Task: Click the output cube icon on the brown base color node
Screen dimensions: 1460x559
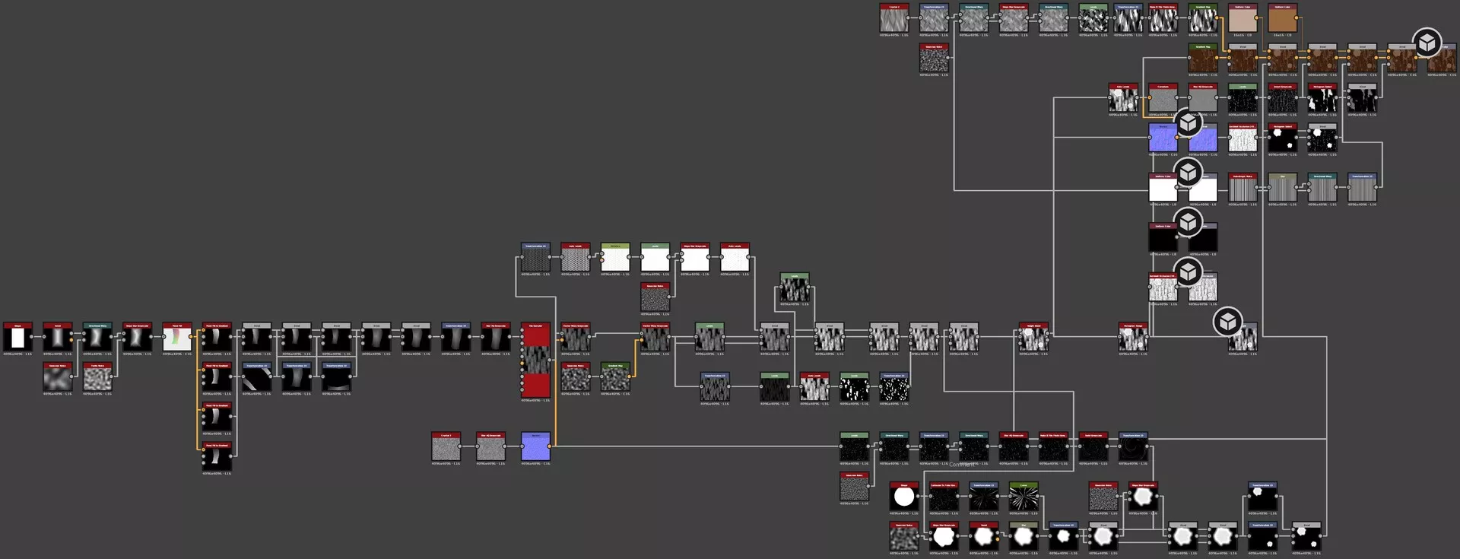Action: coord(1427,43)
